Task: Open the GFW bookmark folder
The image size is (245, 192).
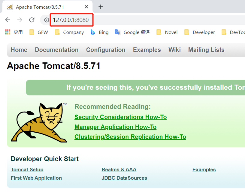Action: point(39,32)
